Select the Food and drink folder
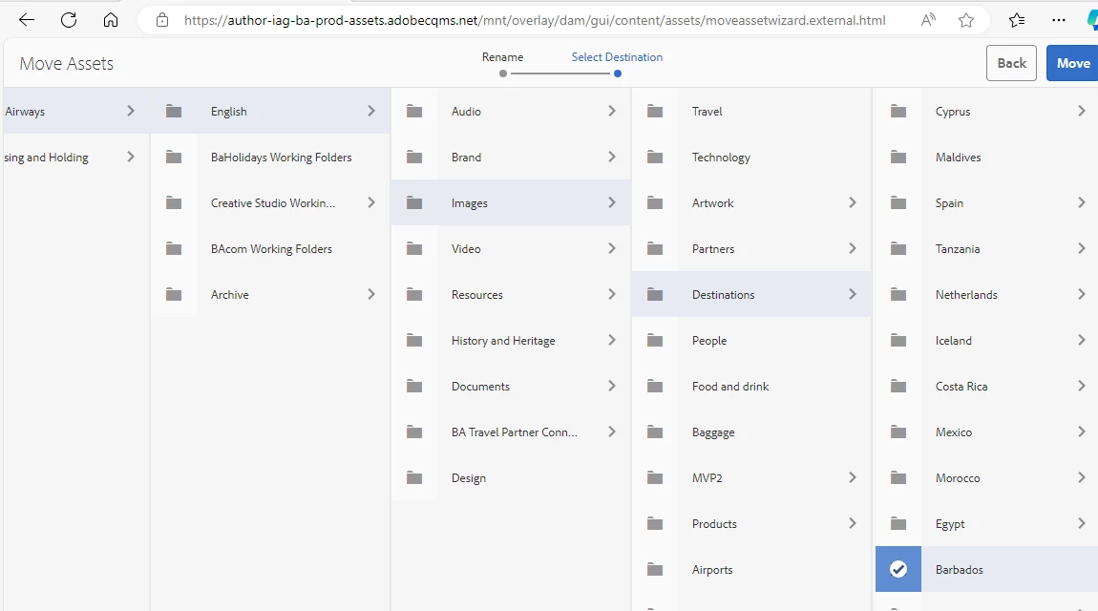This screenshot has height=611, width=1098. click(730, 387)
